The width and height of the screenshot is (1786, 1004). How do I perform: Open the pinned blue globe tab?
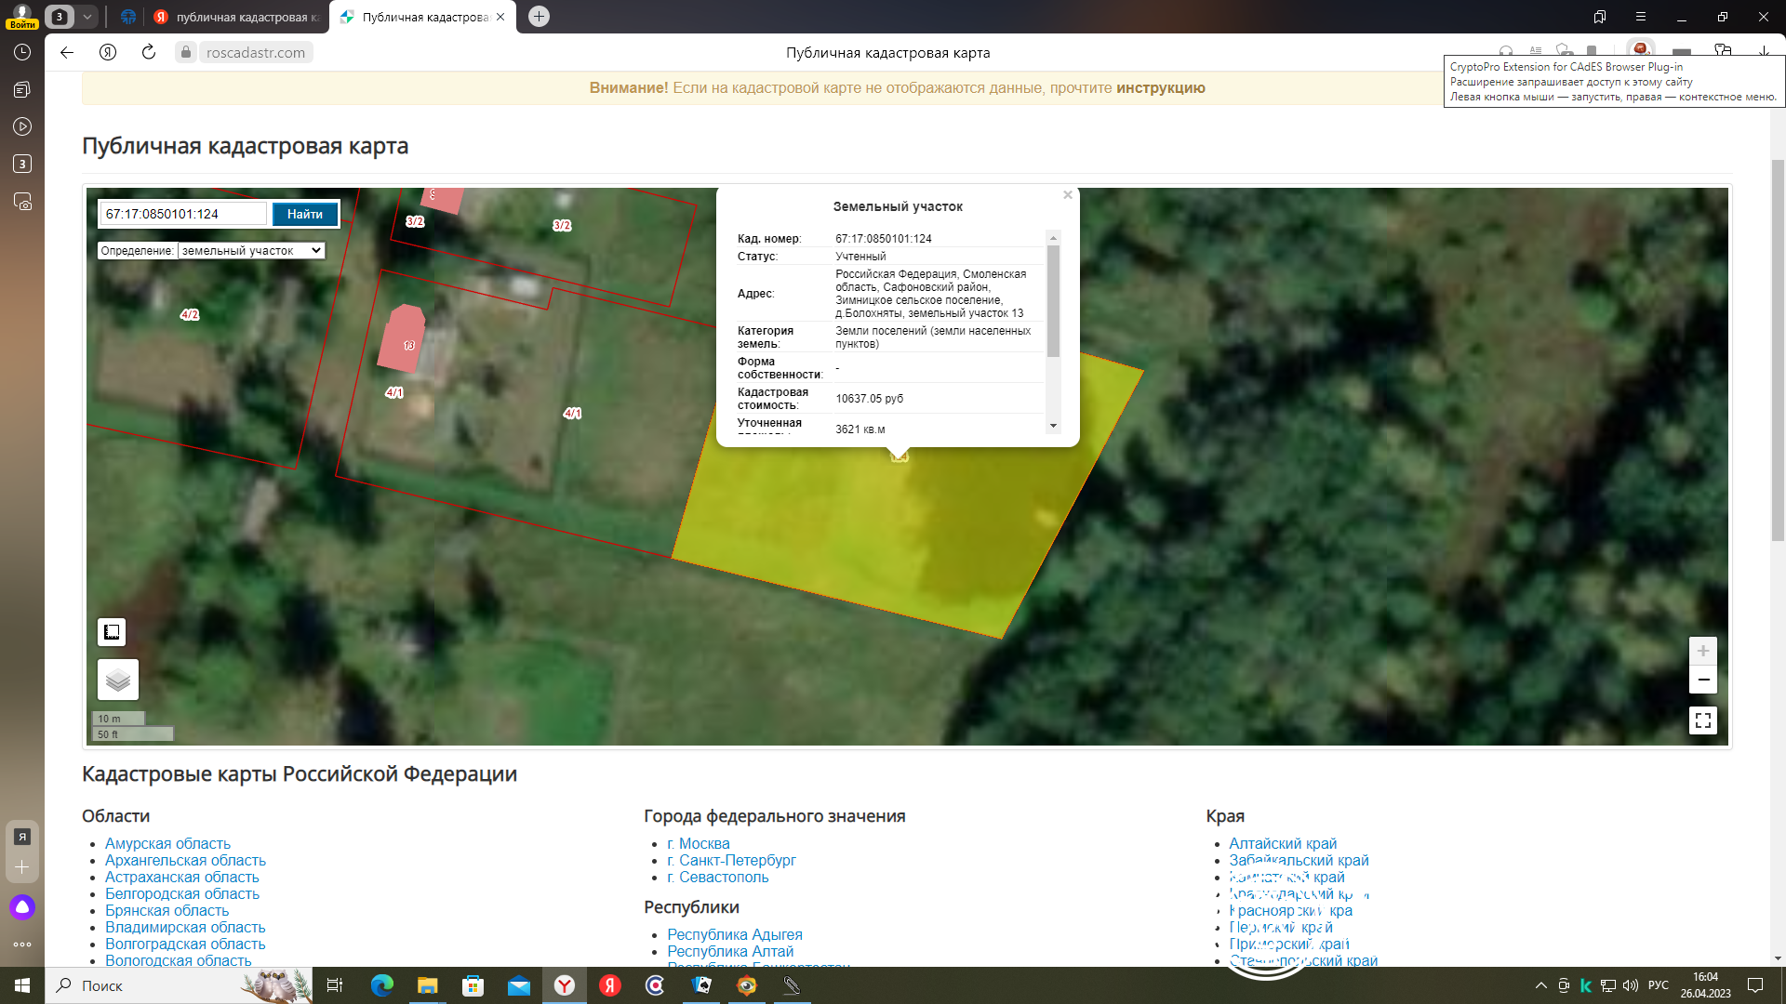coord(128,17)
